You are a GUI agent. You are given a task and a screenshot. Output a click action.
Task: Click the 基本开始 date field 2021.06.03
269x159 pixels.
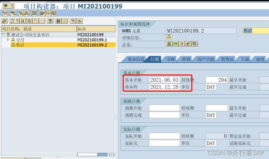pyautogui.click(x=164, y=80)
